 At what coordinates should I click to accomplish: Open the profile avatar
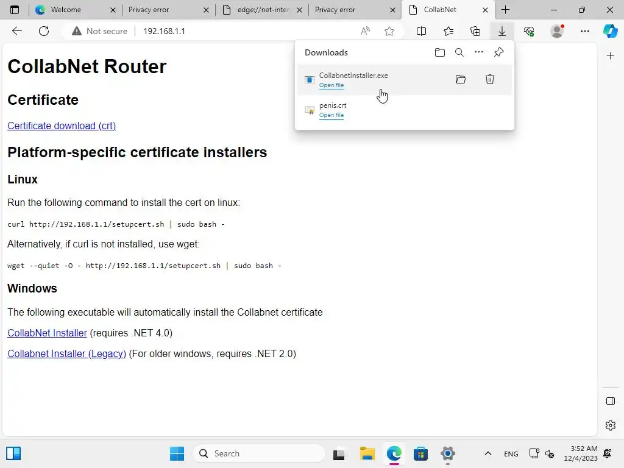tap(557, 31)
